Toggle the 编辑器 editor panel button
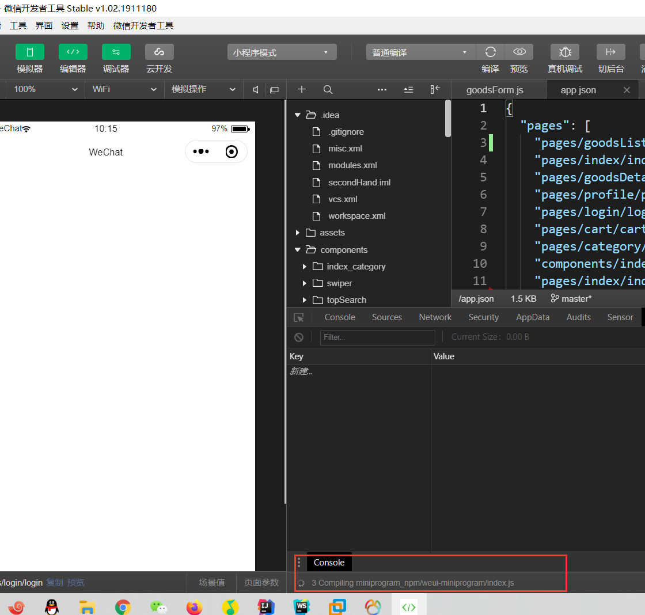 tap(73, 52)
